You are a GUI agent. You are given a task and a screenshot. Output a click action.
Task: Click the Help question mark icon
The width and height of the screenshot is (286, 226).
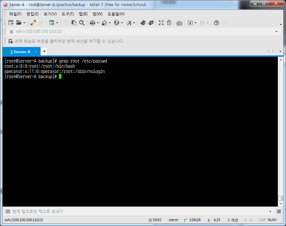point(216,23)
